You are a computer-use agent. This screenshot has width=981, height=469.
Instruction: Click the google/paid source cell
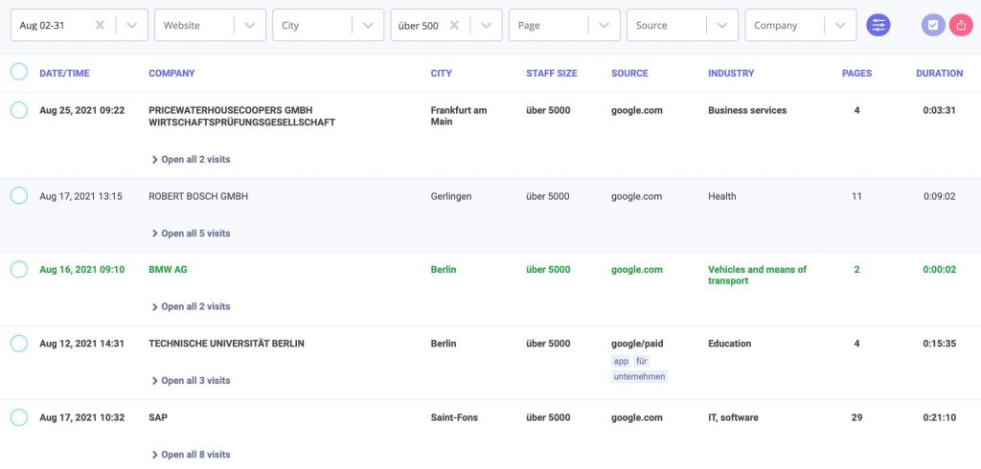pos(637,344)
